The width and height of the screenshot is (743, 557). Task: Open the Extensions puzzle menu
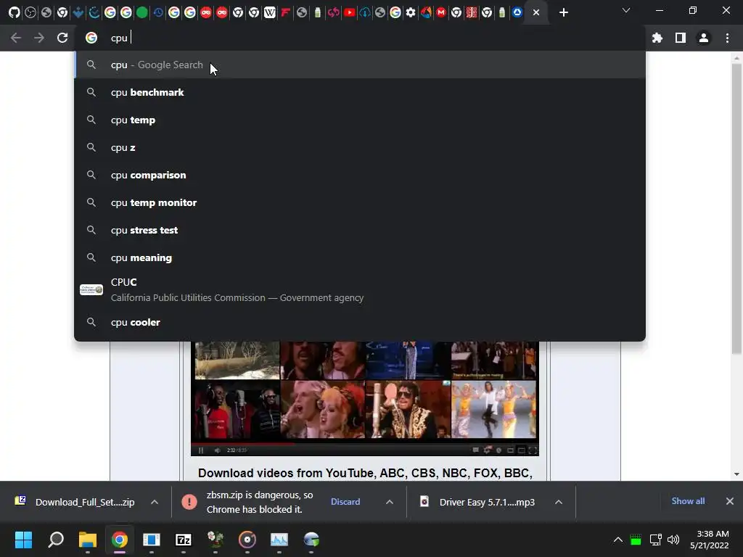click(657, 38)
